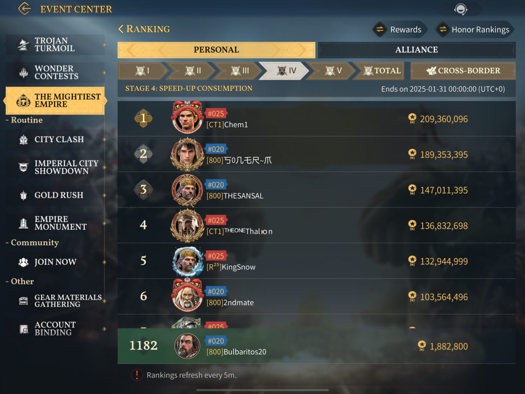Go back with the Event Center arrow icon
The width and height of the screenshot is (525, 394).
point(25,9)
